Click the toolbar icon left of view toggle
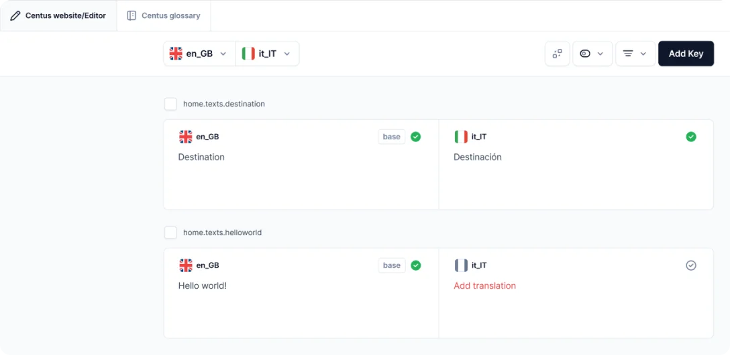Screen dimensions: 730x355 tap(557, 54)
